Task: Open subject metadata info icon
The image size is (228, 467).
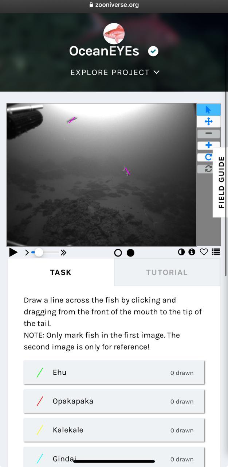Action: pyautogui.click(x=192, y=252)
